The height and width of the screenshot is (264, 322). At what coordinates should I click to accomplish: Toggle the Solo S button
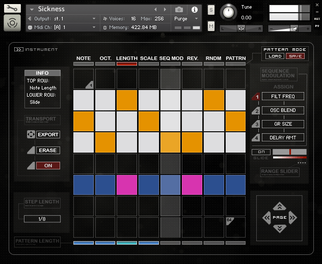[211, 10]
